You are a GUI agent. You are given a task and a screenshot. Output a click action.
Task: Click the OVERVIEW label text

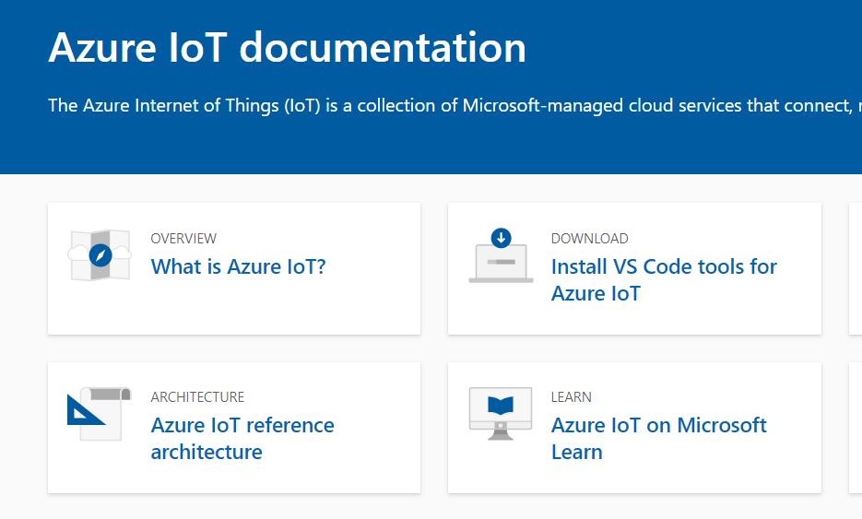point(183,239)
